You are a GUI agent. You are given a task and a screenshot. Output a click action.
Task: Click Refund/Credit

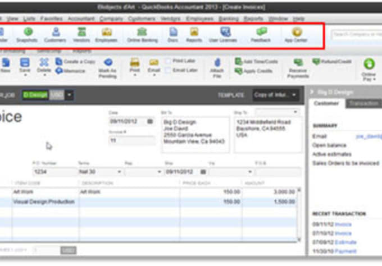[x=332, y=62]
